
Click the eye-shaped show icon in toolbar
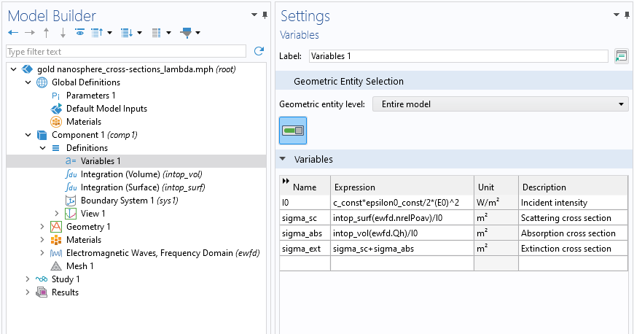[80, 33]
